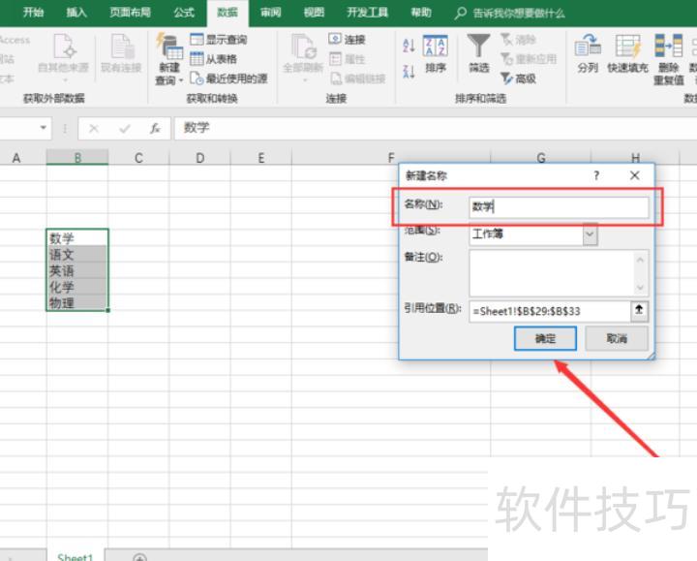Open the 插入 (Insert) ribbon tab
The image size is (697, 561).
[76, 13]
